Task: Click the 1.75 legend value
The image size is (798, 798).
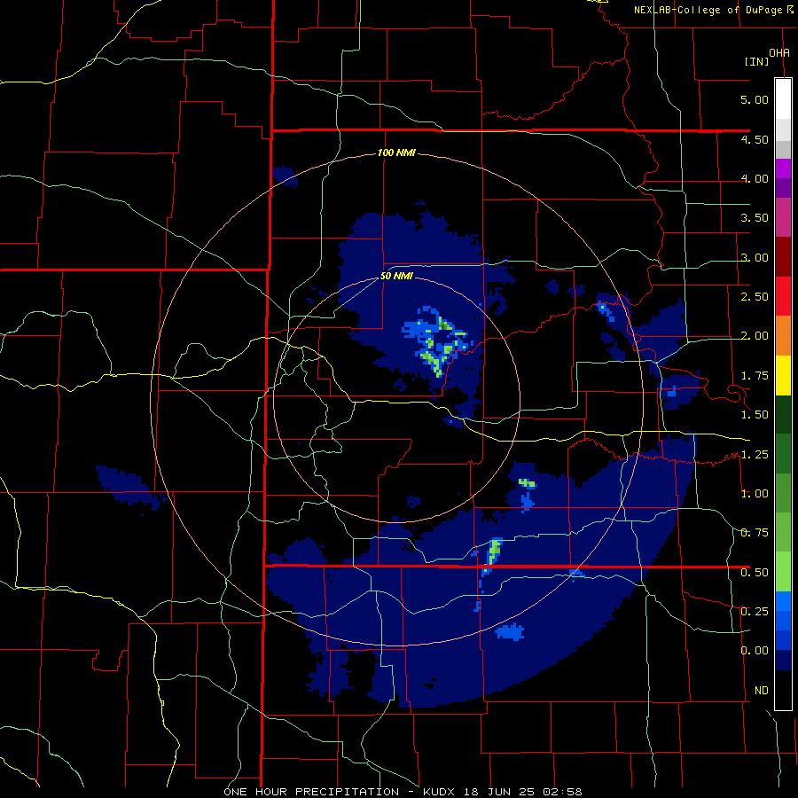Action: [755, 376]
